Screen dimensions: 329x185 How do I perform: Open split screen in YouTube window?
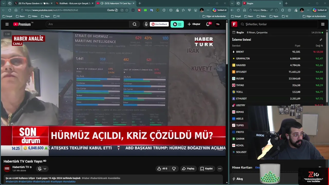(x=171, y=10)
